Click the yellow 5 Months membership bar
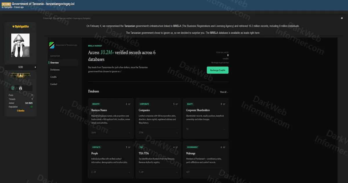Image resolution: width=348 pixels, height=183 pixels. pyautogui.click(x=20, y=110)
